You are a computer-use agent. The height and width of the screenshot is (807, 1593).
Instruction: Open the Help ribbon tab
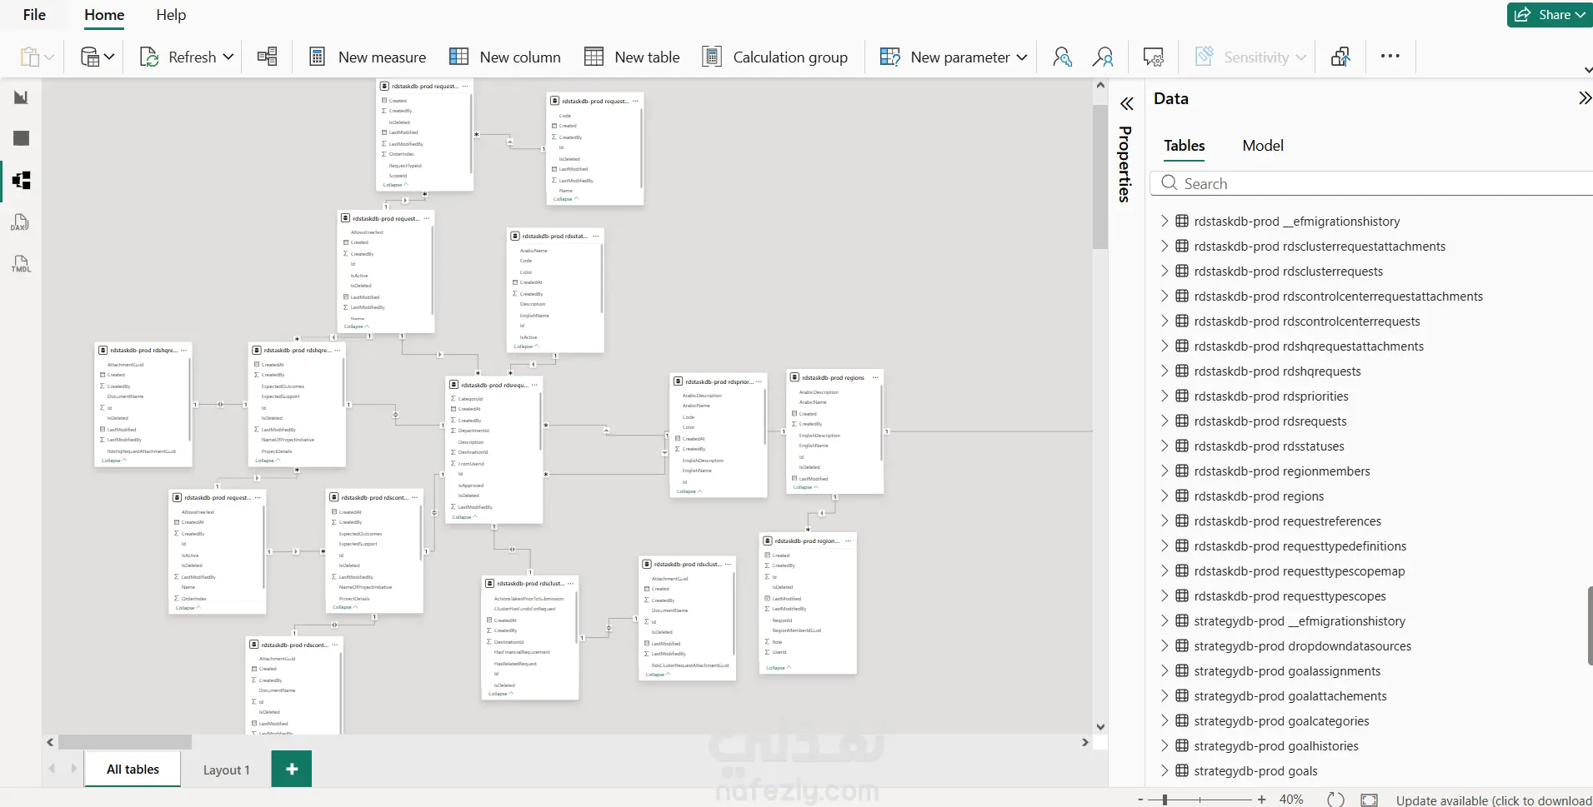171,15
